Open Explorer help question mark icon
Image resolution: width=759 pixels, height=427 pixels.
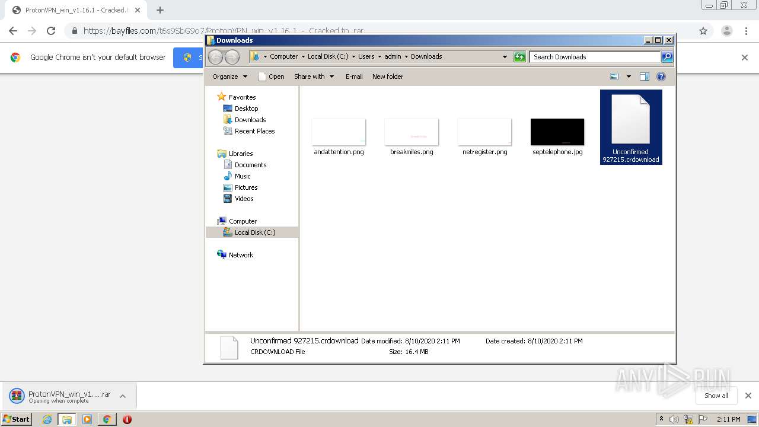(x=661, y=77)
